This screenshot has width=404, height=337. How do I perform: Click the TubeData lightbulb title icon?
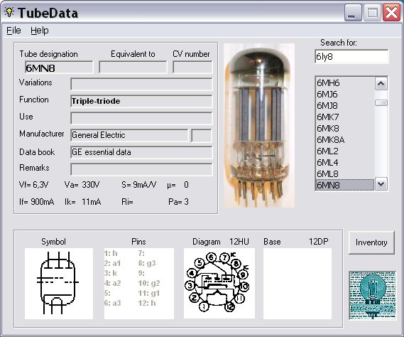tap(9, 12)
